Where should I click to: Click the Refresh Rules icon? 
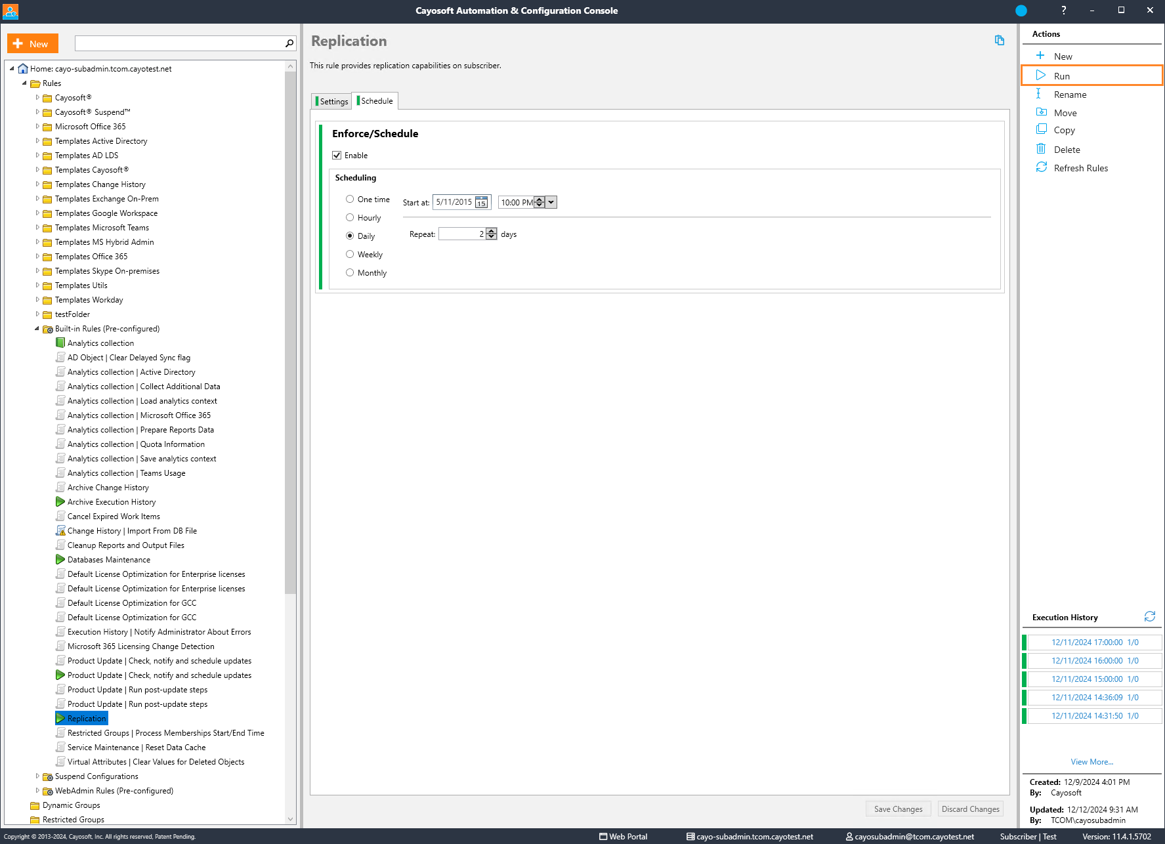(x=1041, y=167)
